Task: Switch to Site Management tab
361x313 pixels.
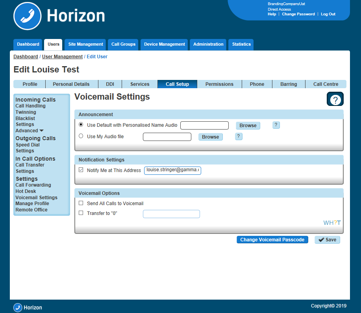Action: (85, 44)
